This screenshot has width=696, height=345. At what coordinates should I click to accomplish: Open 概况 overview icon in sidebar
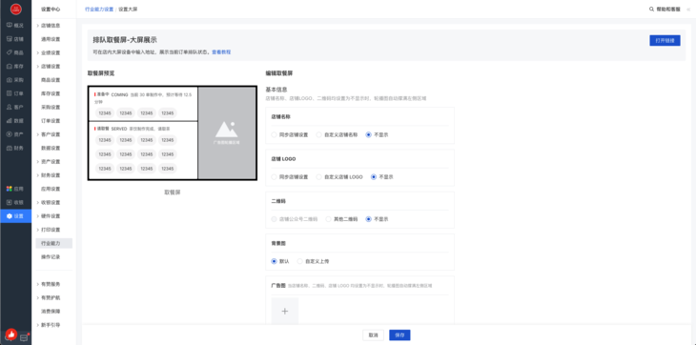10,26
